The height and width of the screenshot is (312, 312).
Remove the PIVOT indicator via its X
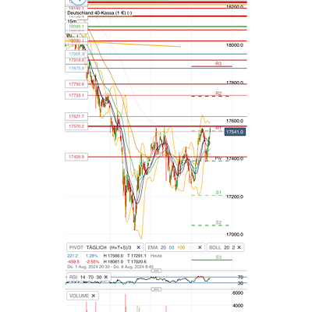(x=138, y=247)
